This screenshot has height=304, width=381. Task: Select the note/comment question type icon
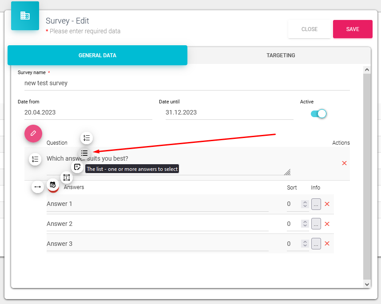click(77, 167)
